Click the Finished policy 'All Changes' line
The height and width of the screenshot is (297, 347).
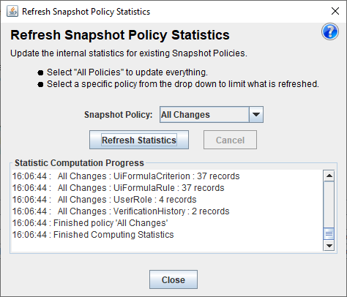[x=90, y=223]
